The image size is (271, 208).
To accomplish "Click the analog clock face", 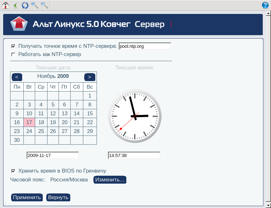I will click(x=135, y=116).
